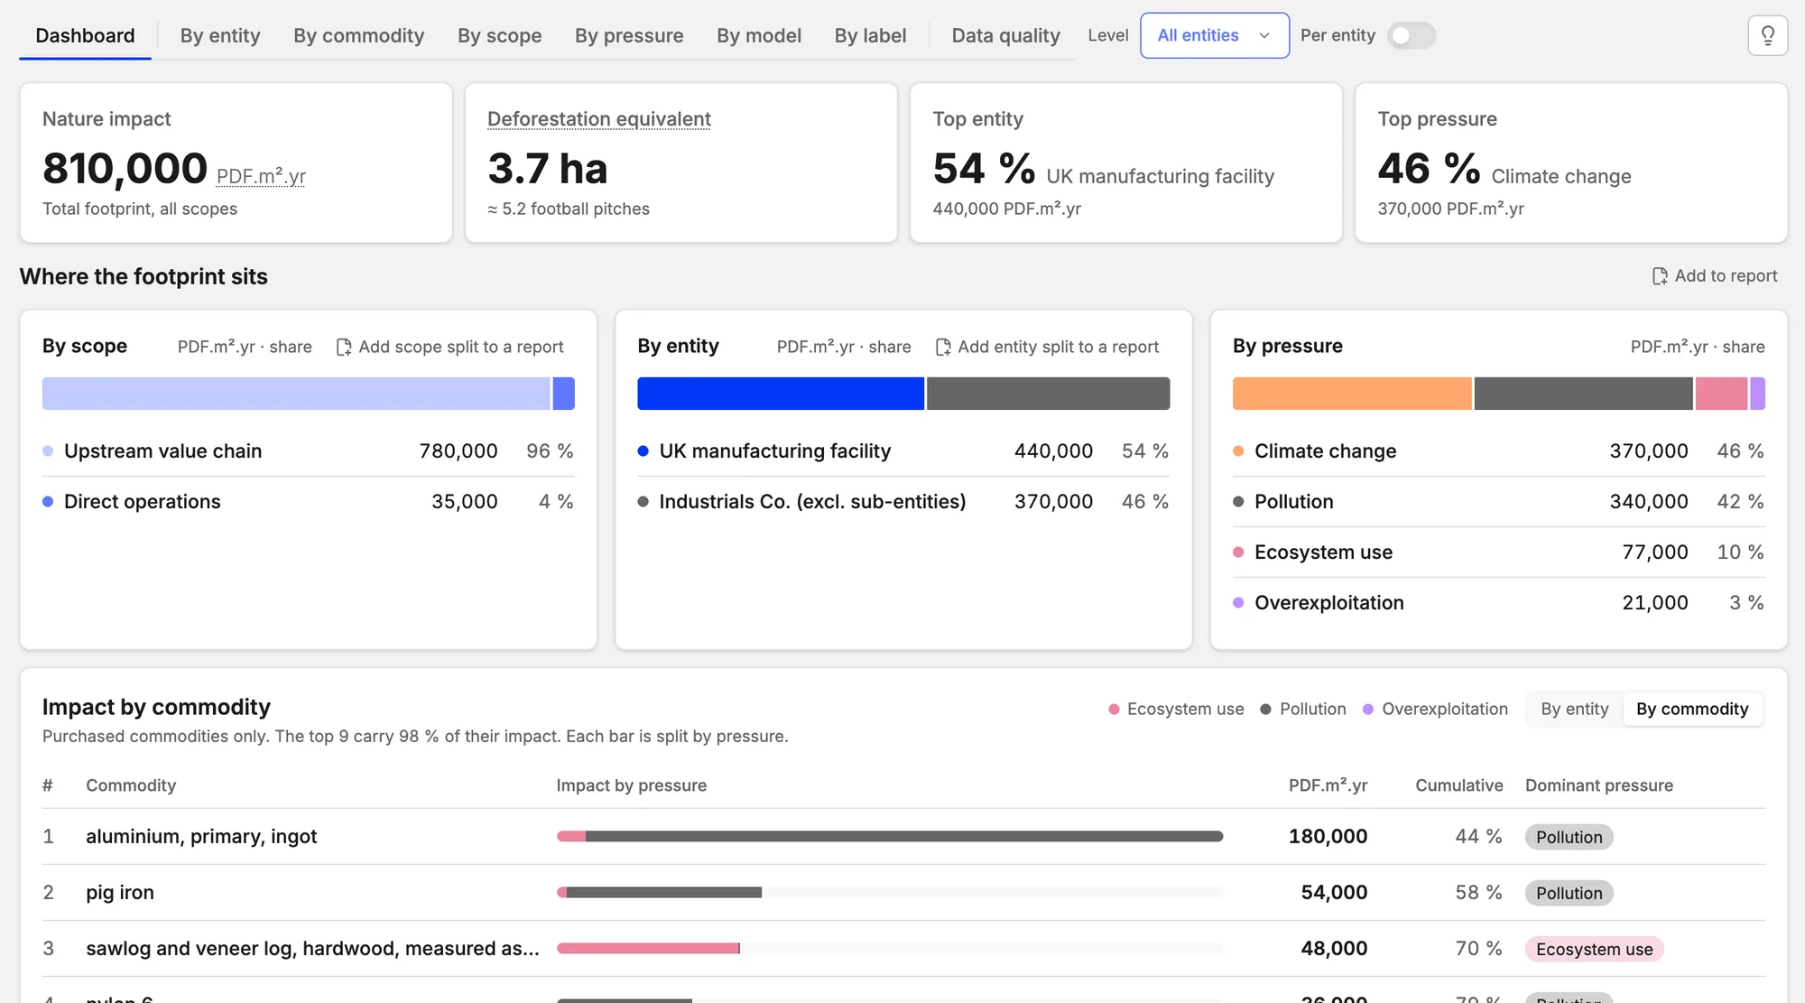Screen dimensions: 1805x1003
Task: Click the pink Ecosystem use bar segment
Action: coord(1721,394)
